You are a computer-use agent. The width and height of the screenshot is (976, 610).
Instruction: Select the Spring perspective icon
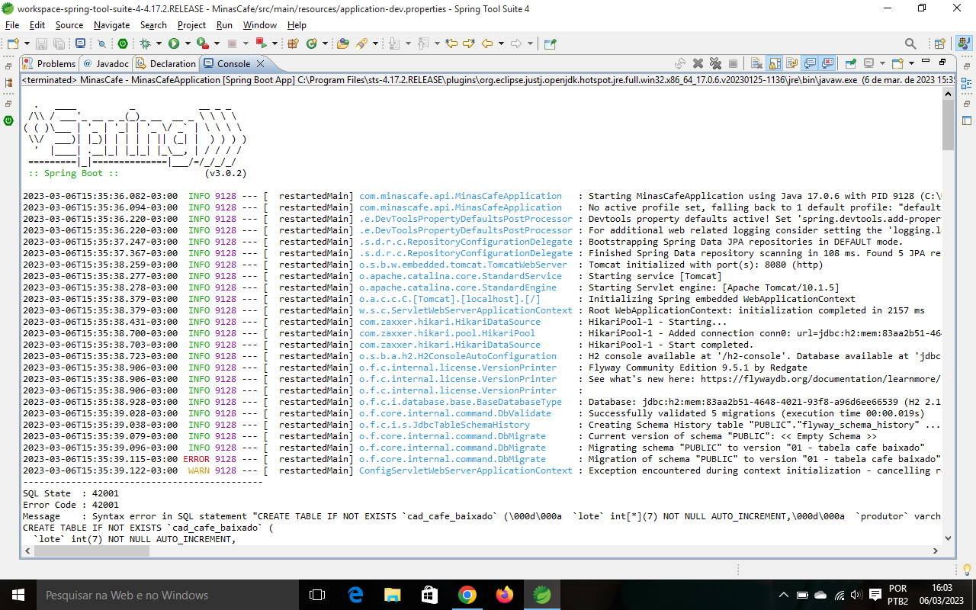click(965, 43)
